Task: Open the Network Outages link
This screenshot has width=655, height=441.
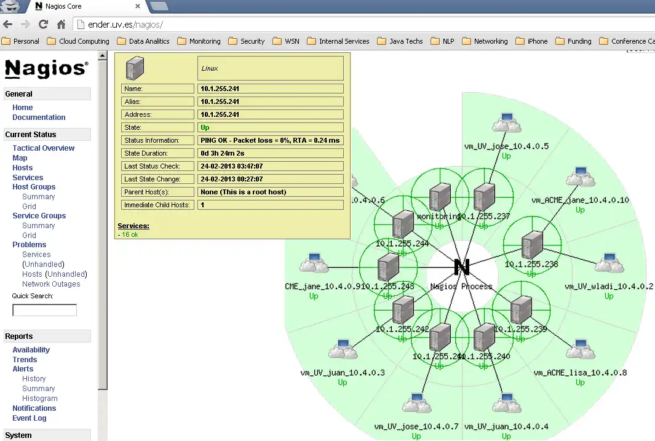Action: coord(51,284)
